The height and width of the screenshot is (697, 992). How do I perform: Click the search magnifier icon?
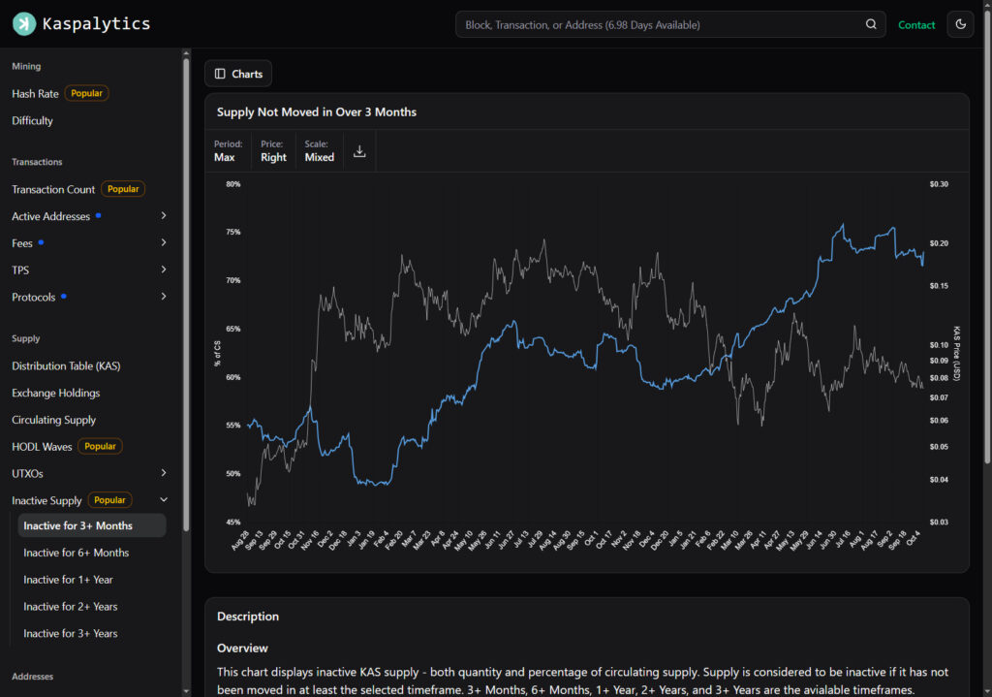pyautogui.click(x=871, y=24)
